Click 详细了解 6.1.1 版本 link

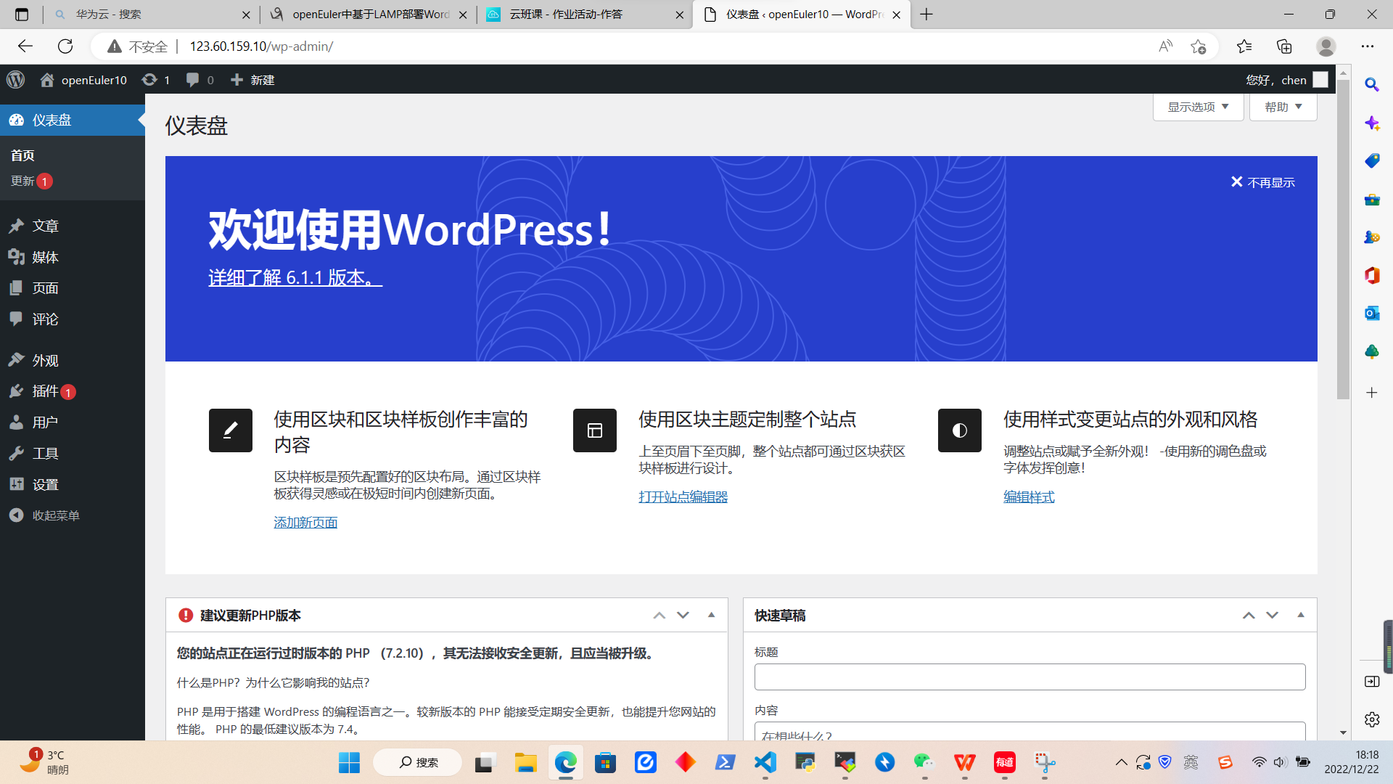[295, 277]
